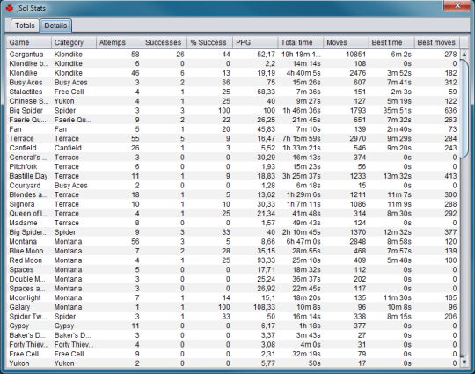This screenshot has height=374, width=475.
Task: Select the Faerie Qu... game cell
Action: point(29,120)
